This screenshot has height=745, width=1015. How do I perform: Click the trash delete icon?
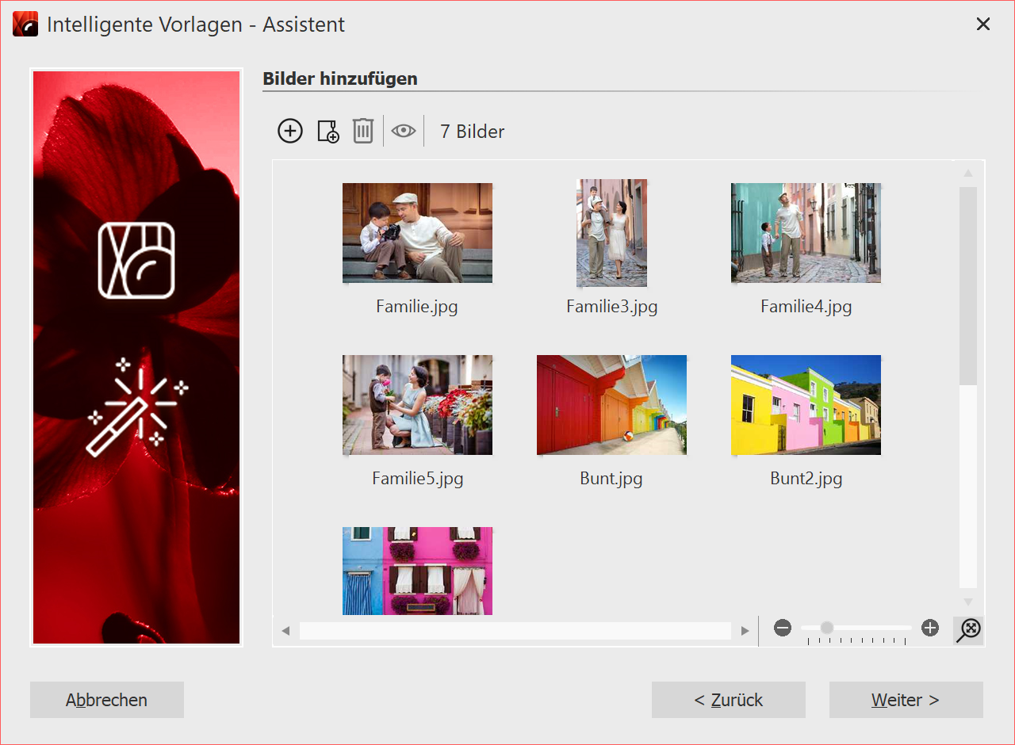point(363,131)
